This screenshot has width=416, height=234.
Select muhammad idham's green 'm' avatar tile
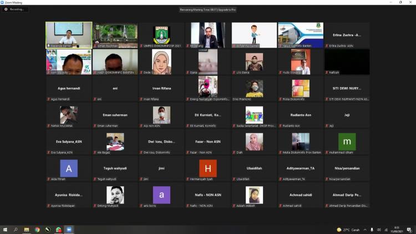point(347,142)
